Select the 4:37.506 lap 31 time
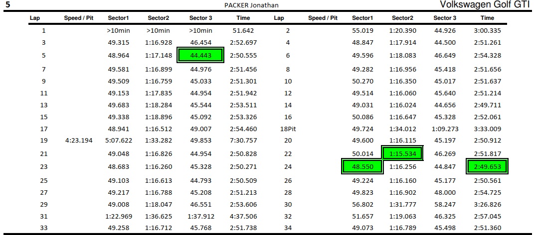The width and height of the screenshot is (534, 235). point(243,216)
